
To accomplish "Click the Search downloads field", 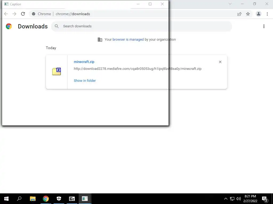I will pyautogui.click(x=141, y=26).
